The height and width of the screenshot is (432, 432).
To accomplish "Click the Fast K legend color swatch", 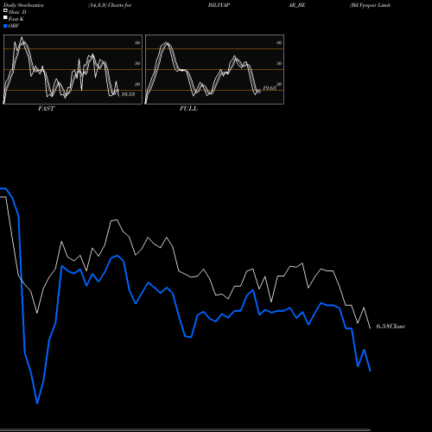I will (5, 18).
